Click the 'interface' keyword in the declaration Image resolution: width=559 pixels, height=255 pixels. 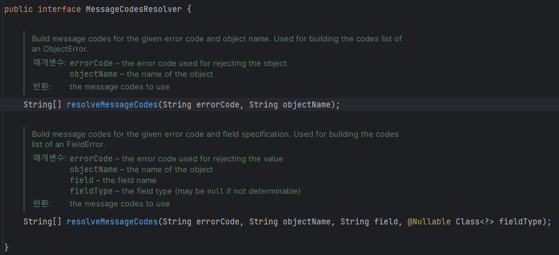[59, 9]
